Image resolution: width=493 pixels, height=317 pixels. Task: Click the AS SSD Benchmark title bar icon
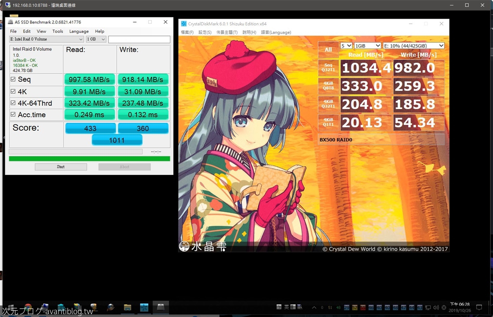pos(11,22)
